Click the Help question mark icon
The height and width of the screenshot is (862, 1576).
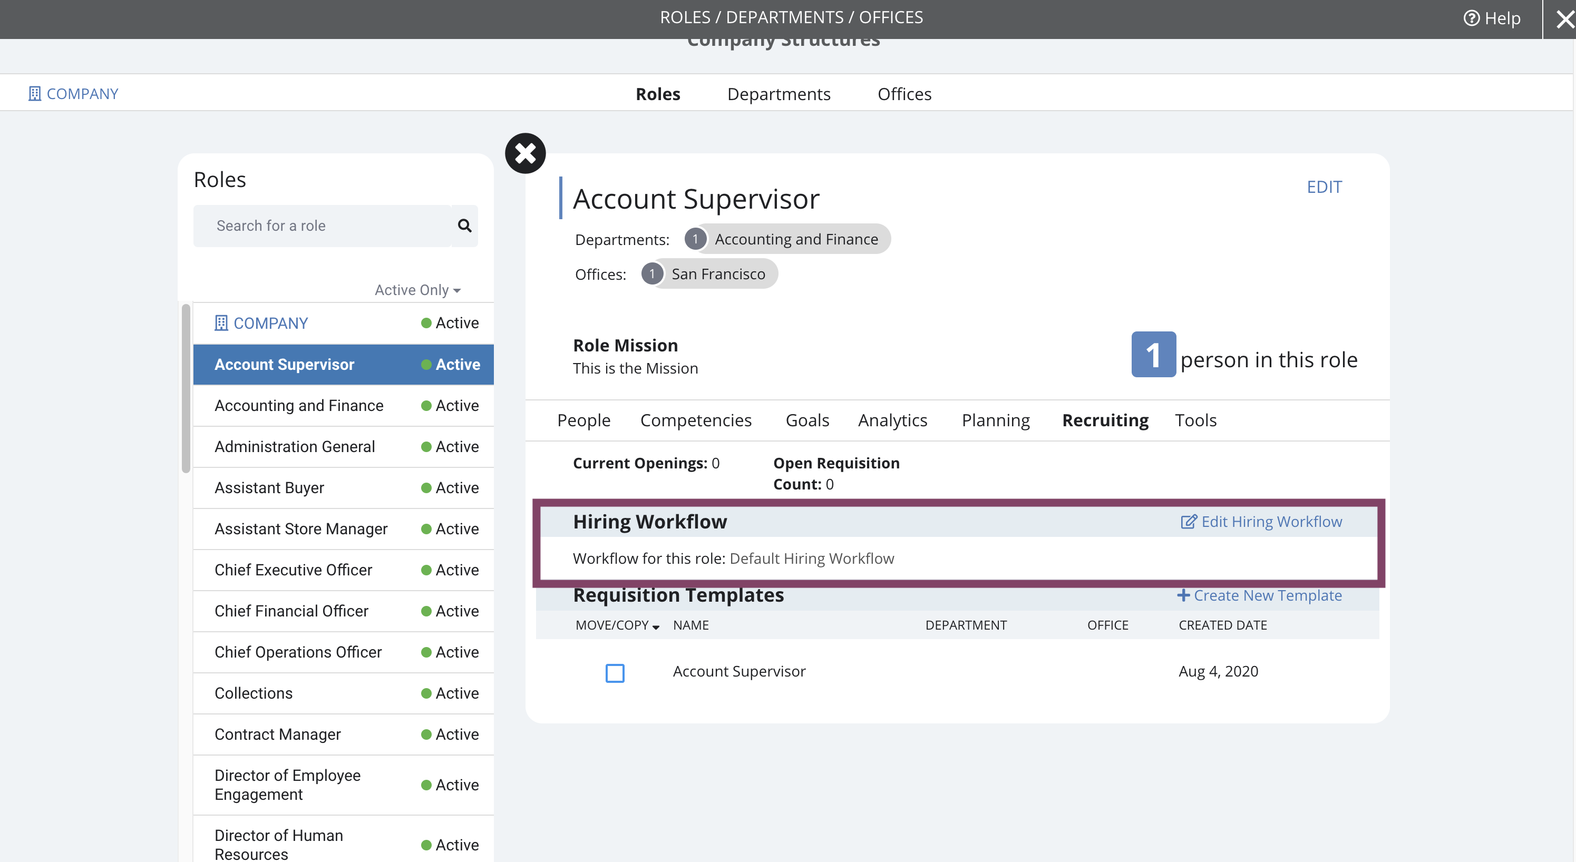point(1472,18)
